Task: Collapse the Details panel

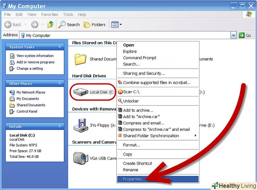Action: click(x=60, y=126)
